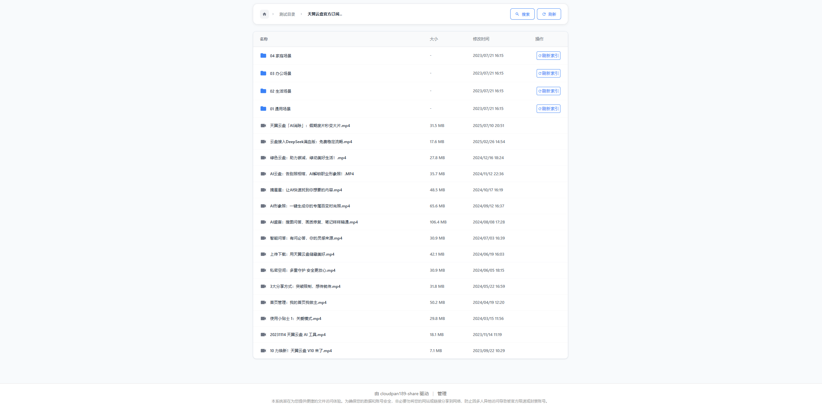Click the 修改时间 column header
The image size is (822, 409).
click(481, 39)
